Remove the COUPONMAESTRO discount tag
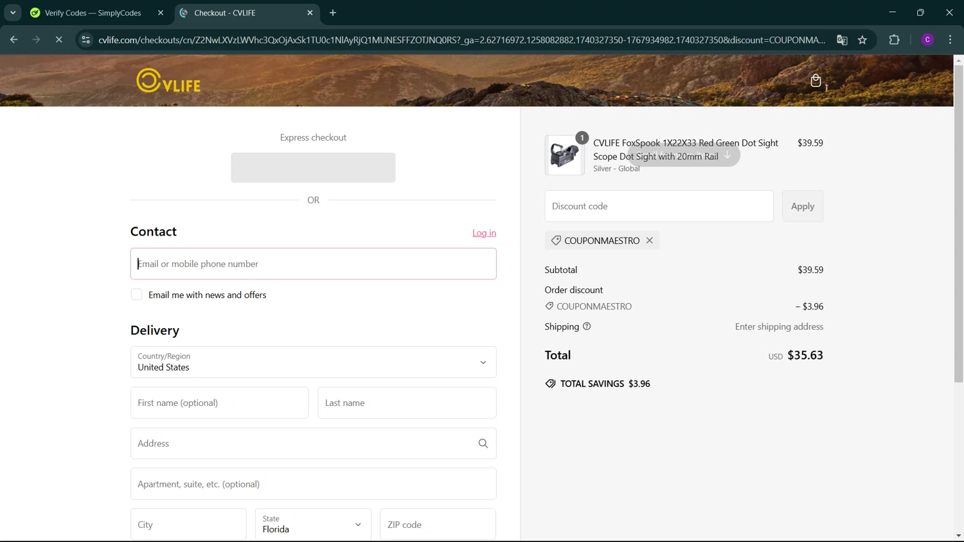The height and width of the screenshot is (542, 964). [x=650, y=240]
